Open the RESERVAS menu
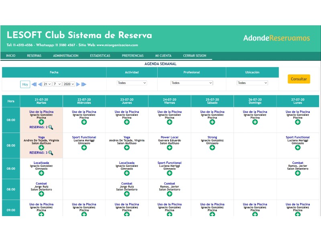This screenshot has height=241, width=321. (34, 56)
